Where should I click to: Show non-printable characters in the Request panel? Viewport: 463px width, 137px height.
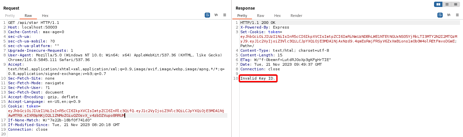tap(216, 15)
